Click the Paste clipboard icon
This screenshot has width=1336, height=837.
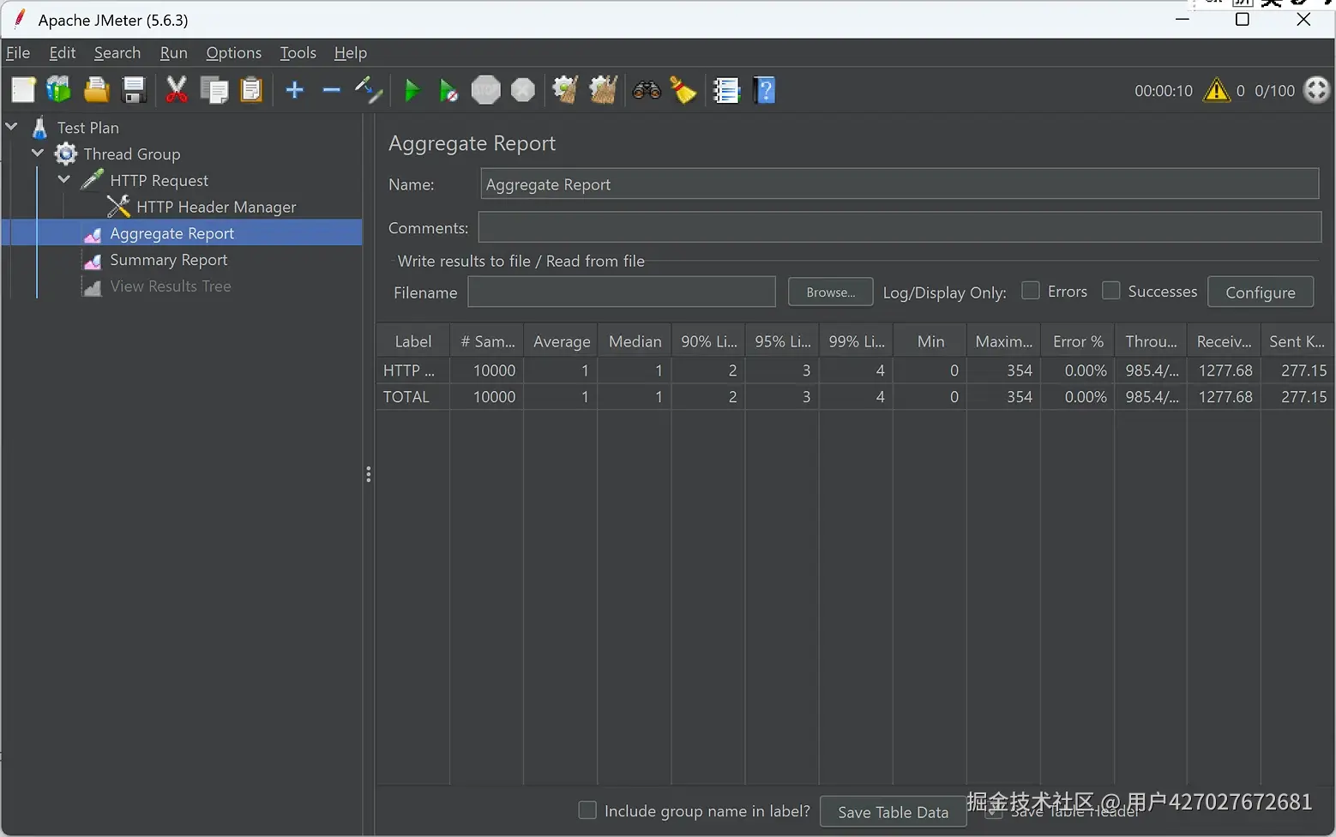[x=251, y=90]
